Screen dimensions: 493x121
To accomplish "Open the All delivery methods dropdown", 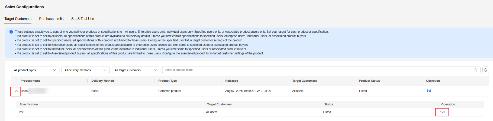I will [85, 70].
